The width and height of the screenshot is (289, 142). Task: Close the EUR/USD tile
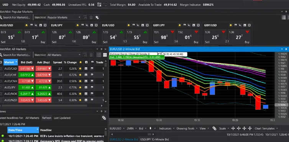147,25
